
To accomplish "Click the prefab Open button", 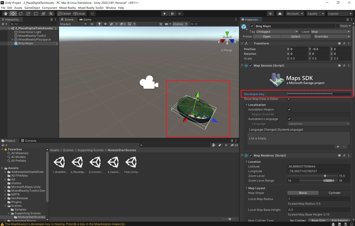I will [267, 37].
